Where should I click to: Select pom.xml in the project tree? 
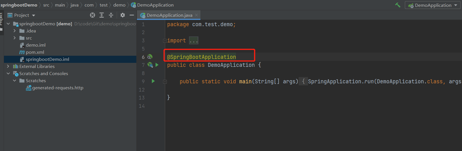[x=35, y=52]
